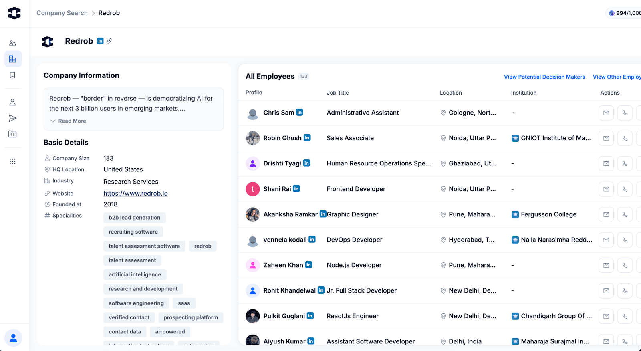Reveal email for vennela kodali
Image resolution: width=641 pixels, height=351 pixels.
606,240
